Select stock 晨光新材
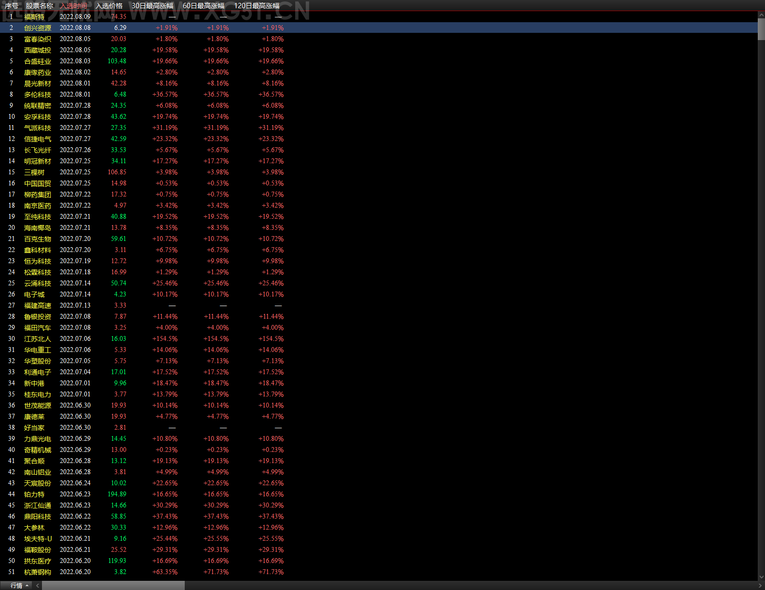 [x=38, y=84]
